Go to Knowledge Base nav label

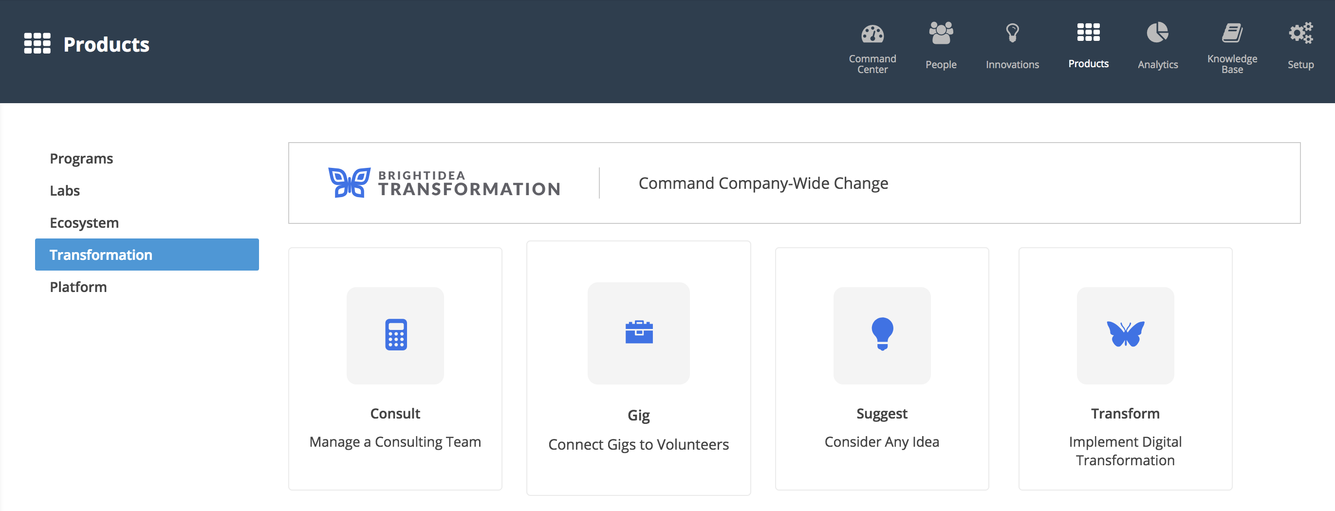pos(1232,64)
